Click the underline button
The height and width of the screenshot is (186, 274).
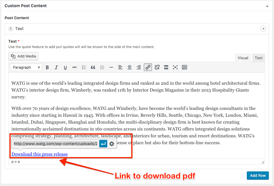pyautogui.click(x=65, y=68)
